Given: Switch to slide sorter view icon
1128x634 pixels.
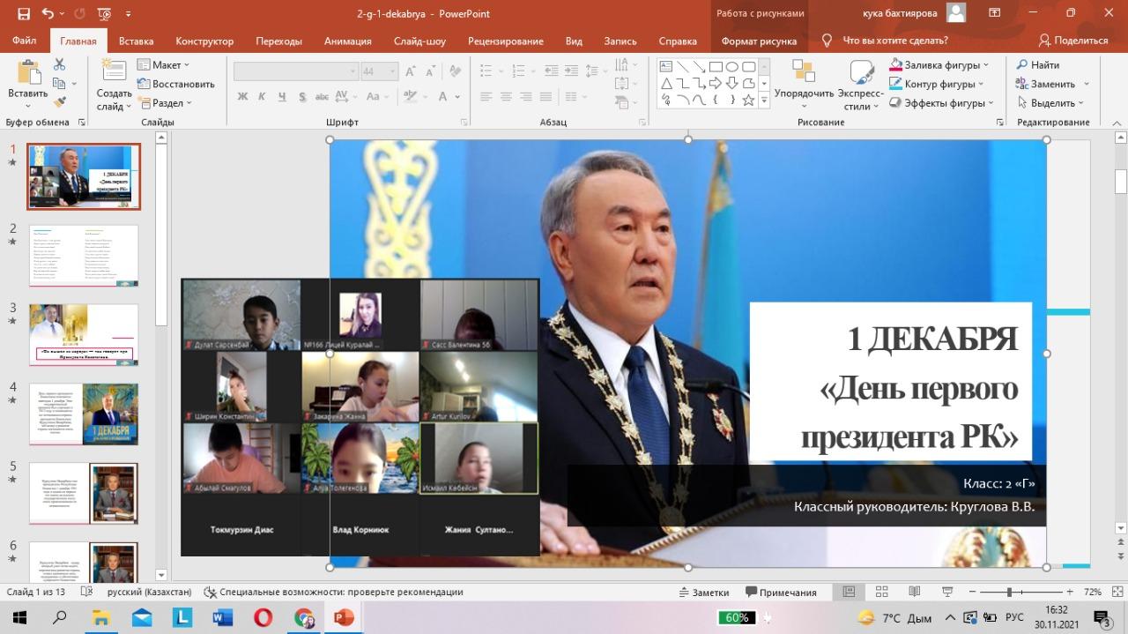Looking at the screenshot, I should pos(879,593).
